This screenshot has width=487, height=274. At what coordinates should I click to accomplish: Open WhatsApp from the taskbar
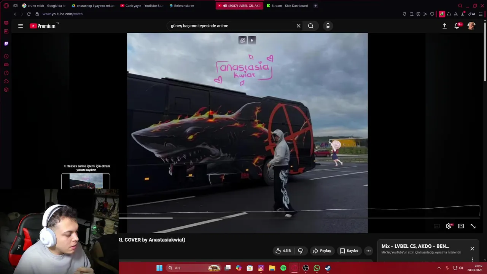pos(317,268)
